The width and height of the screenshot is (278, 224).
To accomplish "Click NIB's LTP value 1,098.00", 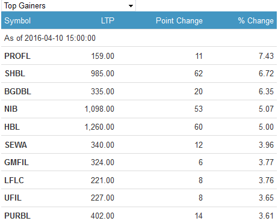I will tap(99, 109).
